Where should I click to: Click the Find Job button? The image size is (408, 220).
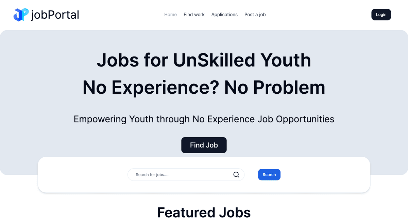204,145
